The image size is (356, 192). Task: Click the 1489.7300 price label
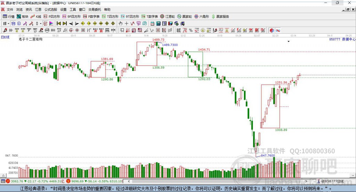tap(170, 45)
